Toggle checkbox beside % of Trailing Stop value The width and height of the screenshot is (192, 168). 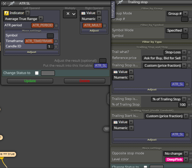[189, 105]
